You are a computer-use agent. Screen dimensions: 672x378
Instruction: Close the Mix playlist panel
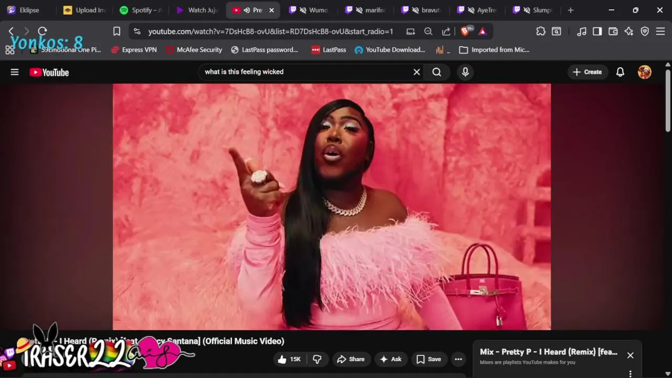coord(631,355)
